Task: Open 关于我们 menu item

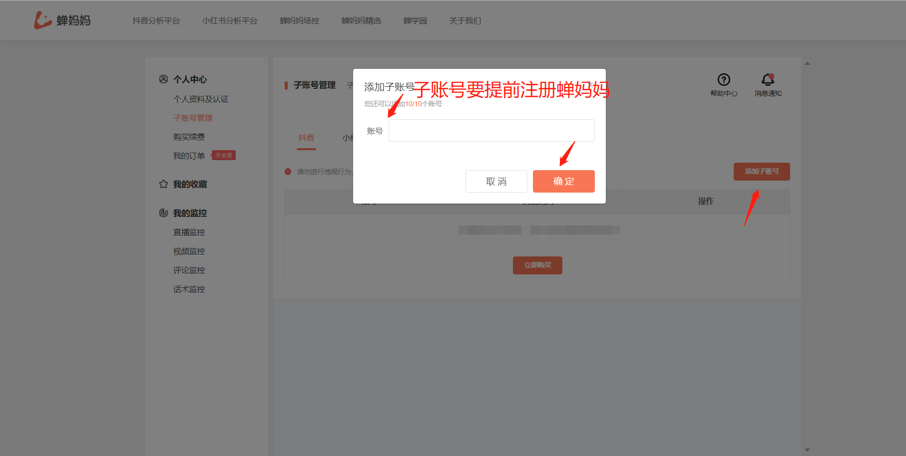Action: click(x=465, y=20)
